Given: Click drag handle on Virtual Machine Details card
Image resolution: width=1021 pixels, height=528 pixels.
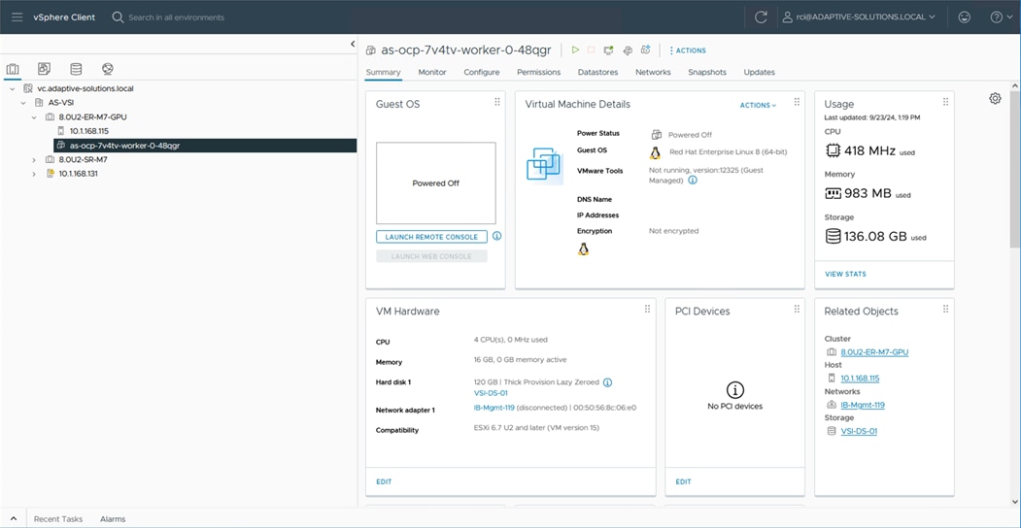Looking at the screenshot, I should click(797, 102).
